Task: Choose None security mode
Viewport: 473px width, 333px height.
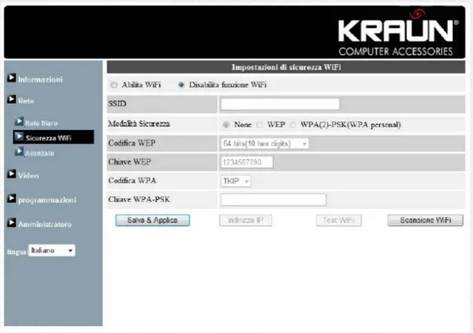Action: 226,125
